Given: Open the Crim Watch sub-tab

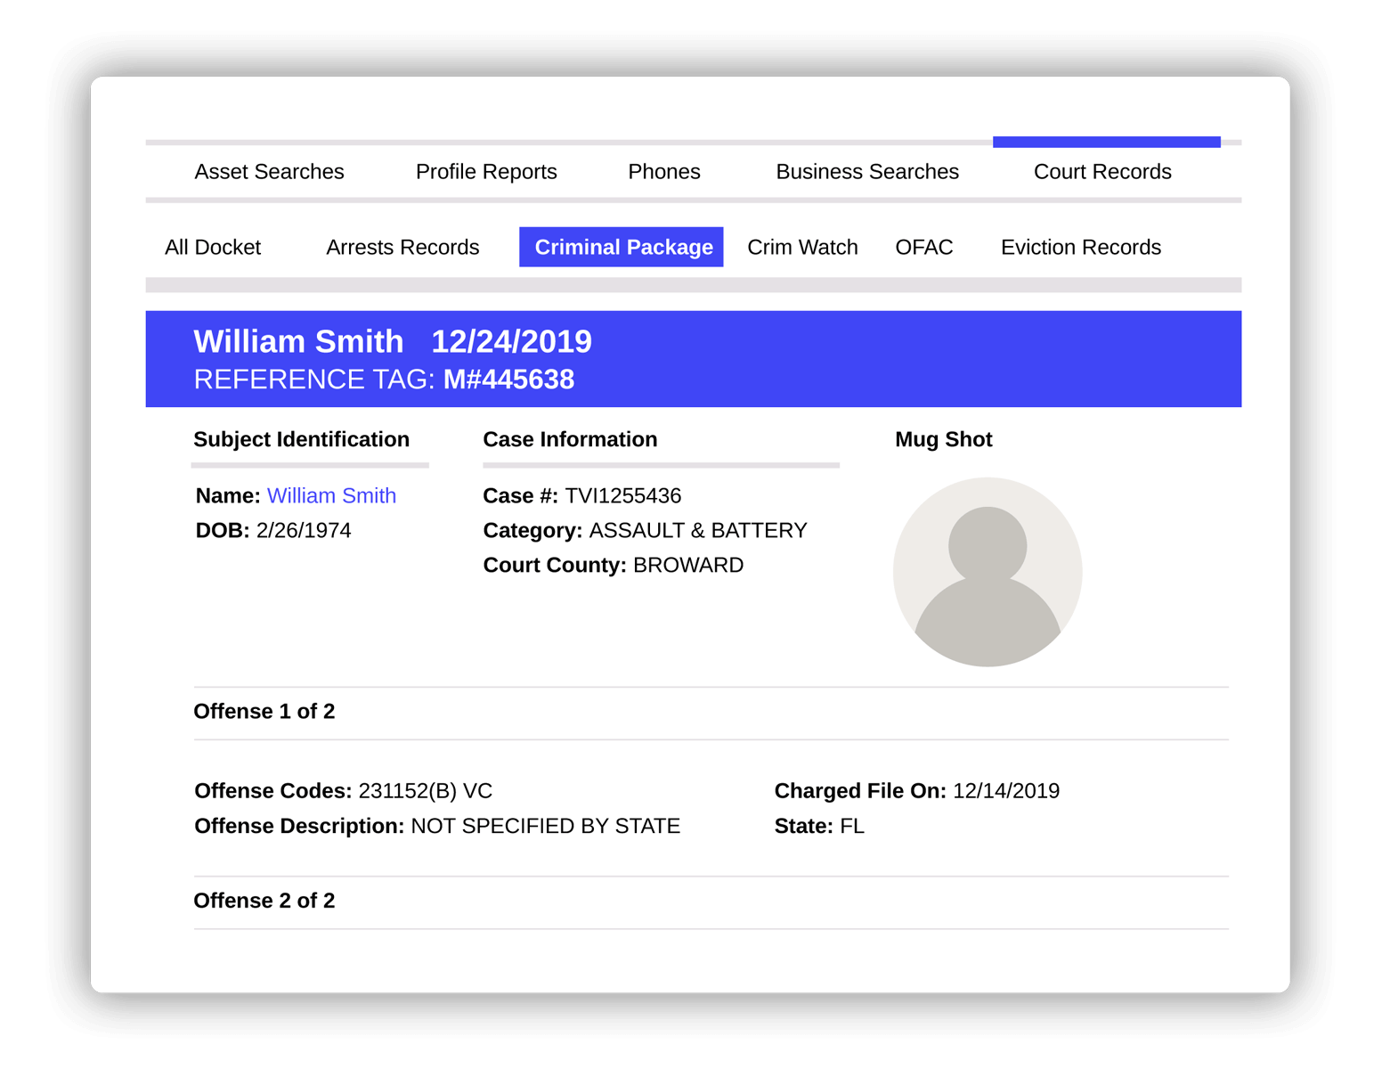Looking at the screenshot, I should [x=802, y=247].
